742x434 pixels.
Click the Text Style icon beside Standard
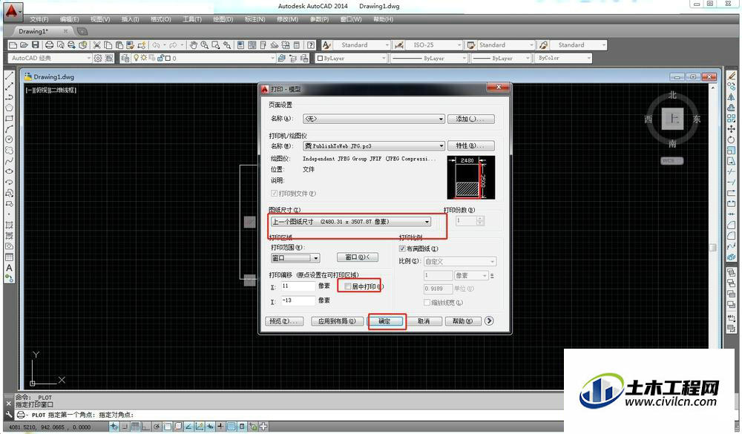(x=326, y=45)
